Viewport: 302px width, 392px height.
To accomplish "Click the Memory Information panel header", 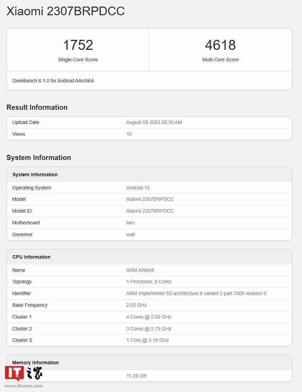I will (x=149, y=363).
